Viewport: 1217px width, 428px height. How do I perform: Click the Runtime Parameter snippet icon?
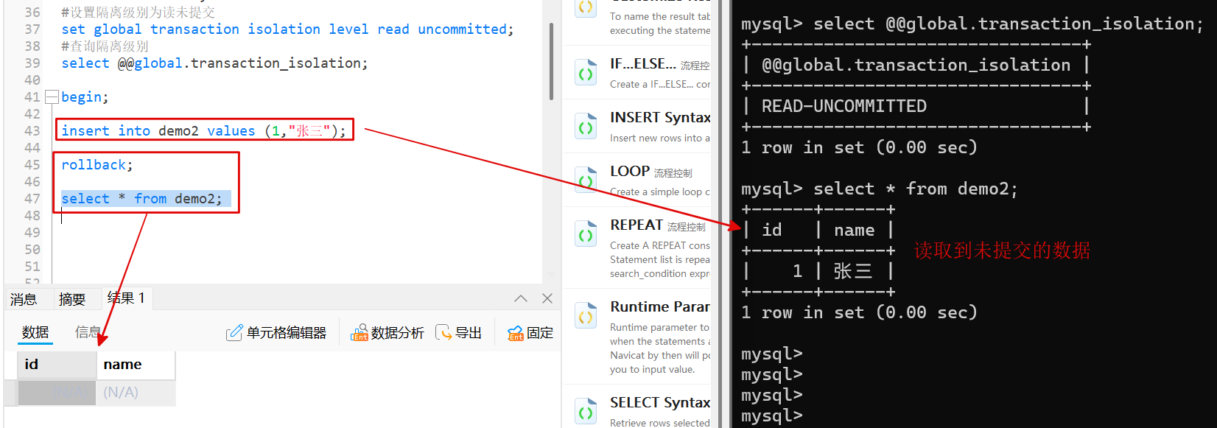click(586, 316)
